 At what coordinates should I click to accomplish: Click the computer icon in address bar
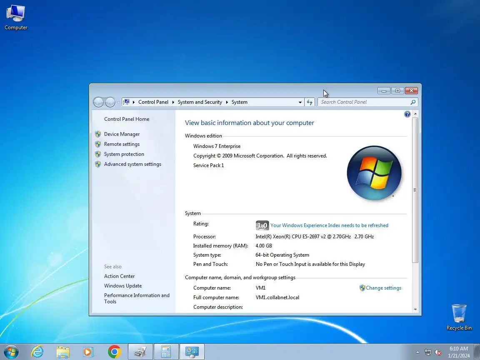[x=126, y=102]
